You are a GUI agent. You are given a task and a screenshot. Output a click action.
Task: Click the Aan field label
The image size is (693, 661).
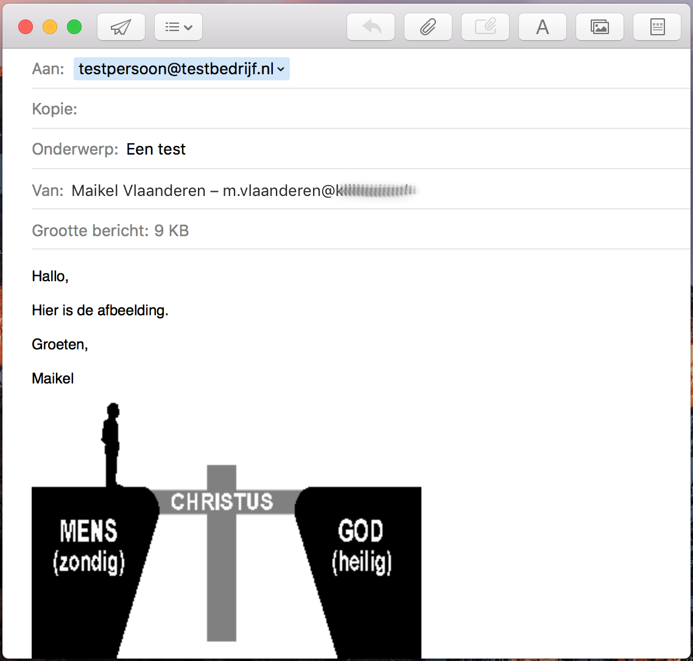(x=47, y=69)
